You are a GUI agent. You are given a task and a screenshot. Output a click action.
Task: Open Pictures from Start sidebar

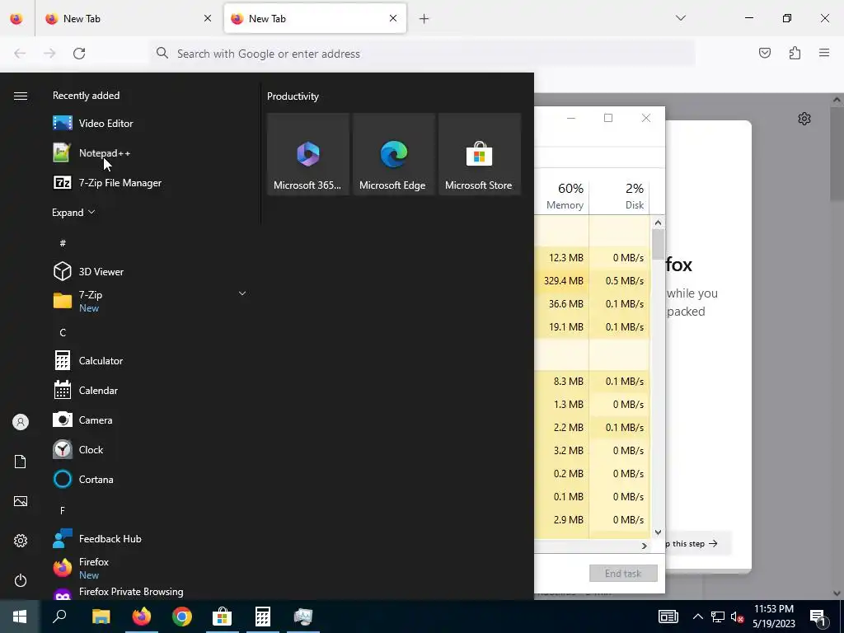pyautogui.click(x=21, y=501)
